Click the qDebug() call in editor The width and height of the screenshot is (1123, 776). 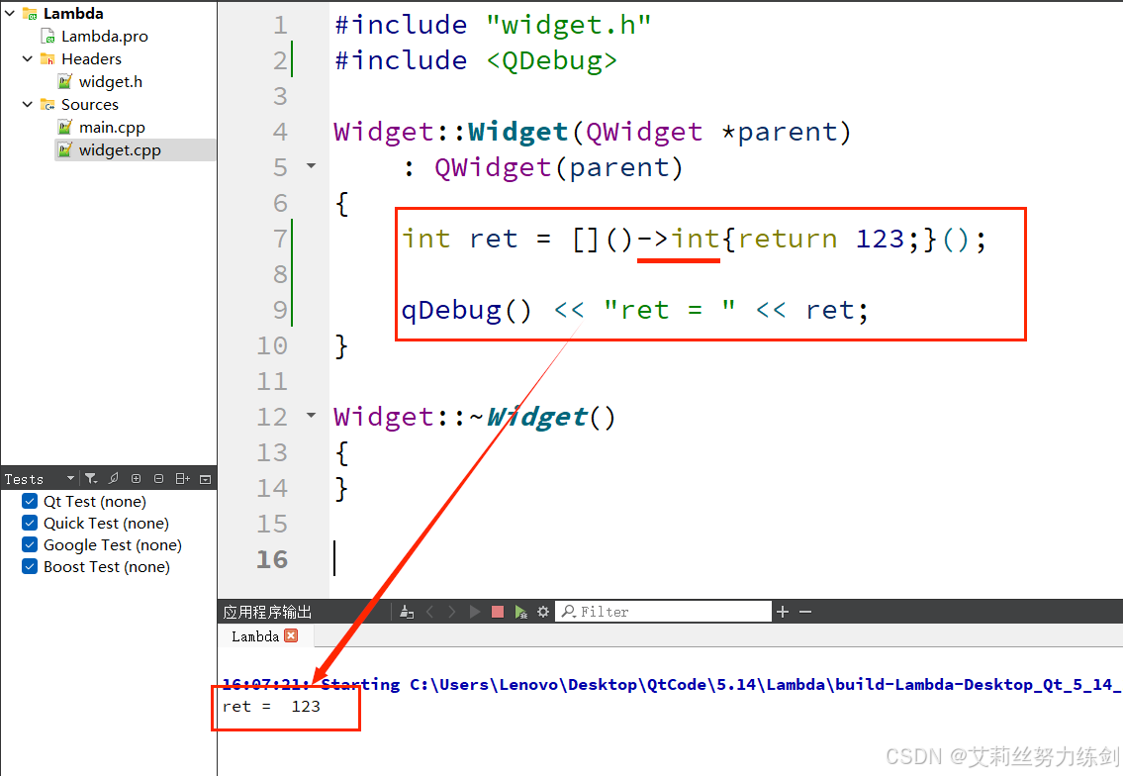(466, 310)
